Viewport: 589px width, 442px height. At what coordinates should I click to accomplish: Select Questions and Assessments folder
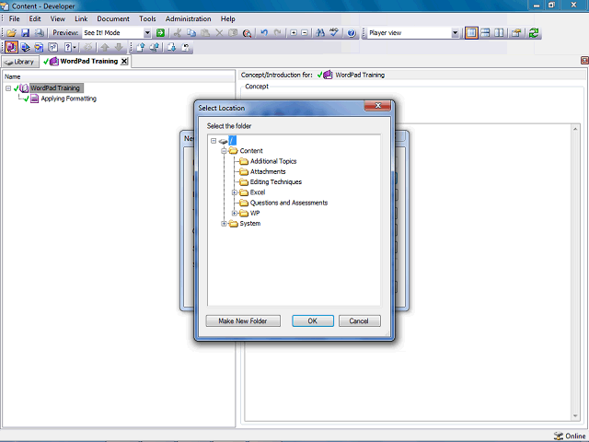pyautogui.click(x=289, y=203)
